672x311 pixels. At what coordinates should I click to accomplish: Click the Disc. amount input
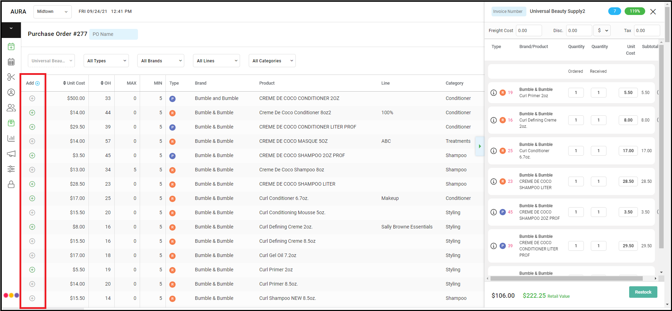[579, 31]
